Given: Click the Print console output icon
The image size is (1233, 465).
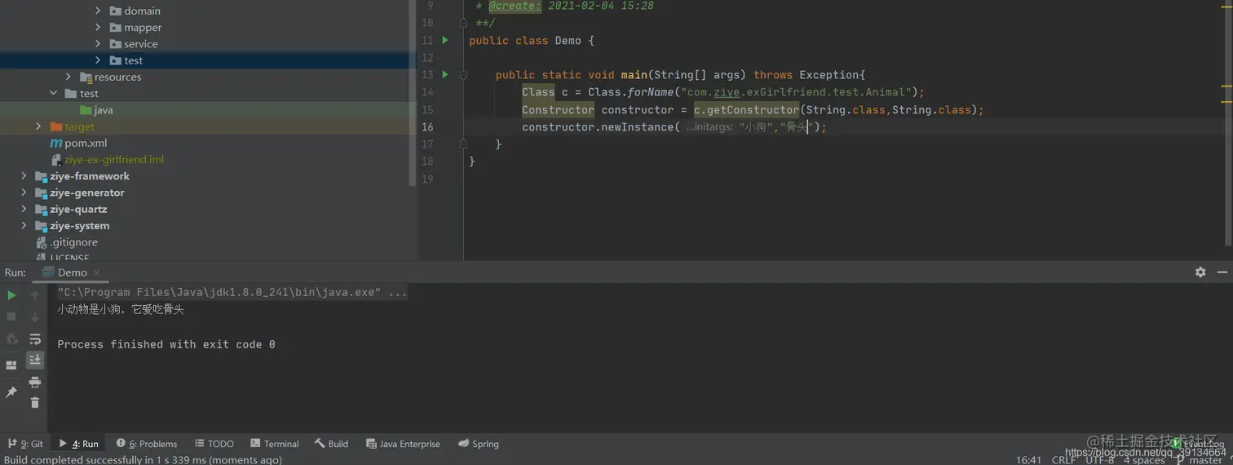Looking at the screenshot, I should point(35,382).
